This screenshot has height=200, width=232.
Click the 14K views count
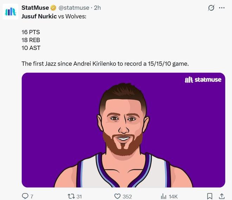[173, 196]
